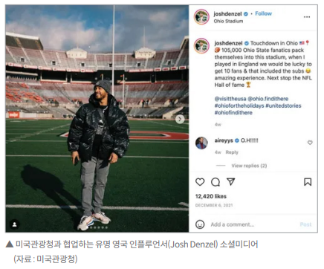Viewport: 324px width, 269px height.
Task: Open @visittheusa mention
Action: [x=230, y=99]
